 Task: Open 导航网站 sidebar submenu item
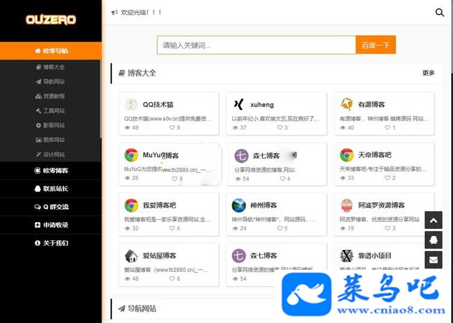50,82
